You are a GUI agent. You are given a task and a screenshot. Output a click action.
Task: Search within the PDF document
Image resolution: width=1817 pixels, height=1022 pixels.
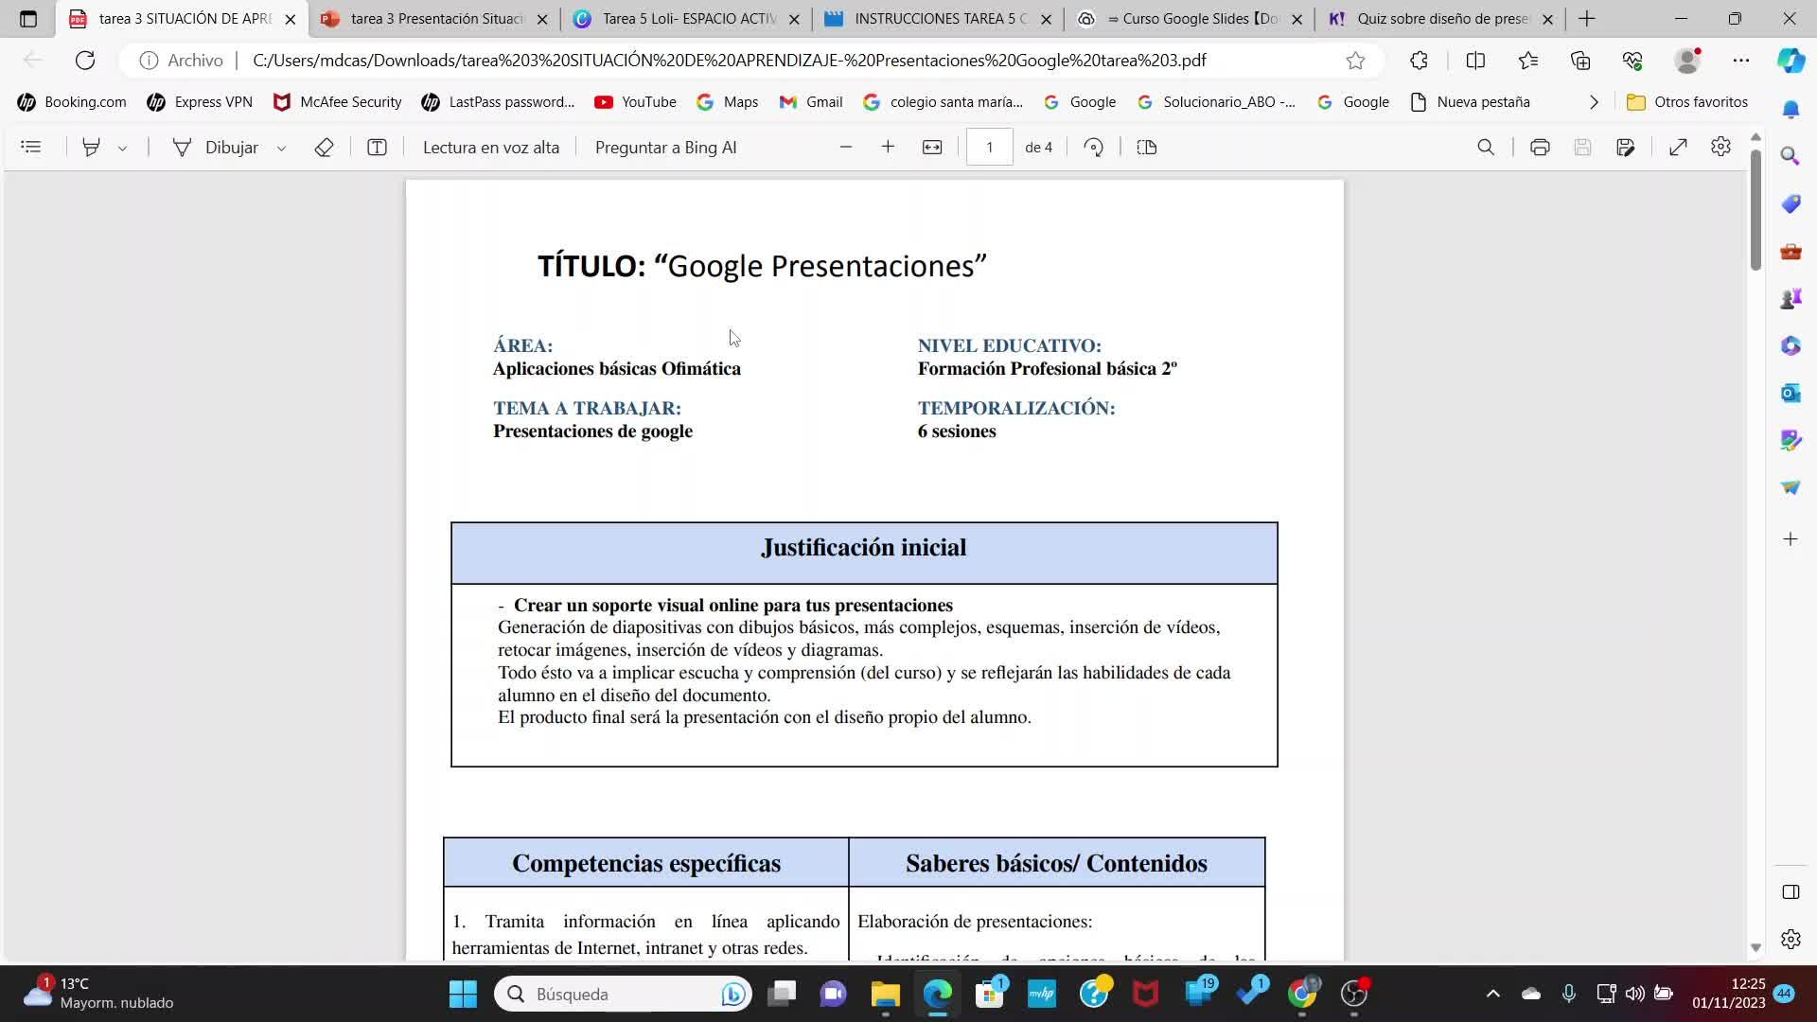point(1486,147)
